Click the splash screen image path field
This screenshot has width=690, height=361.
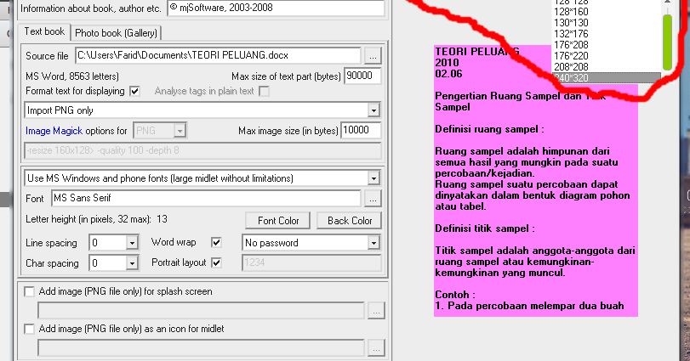201,311
